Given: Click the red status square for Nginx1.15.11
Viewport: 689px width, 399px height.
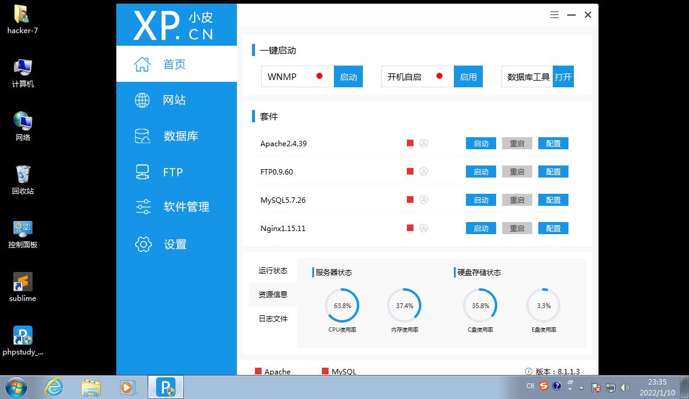Looking at the screenshot, I should point(410,228).
